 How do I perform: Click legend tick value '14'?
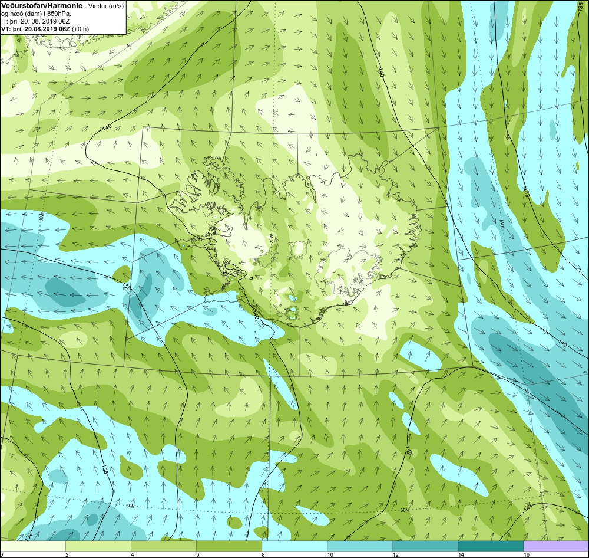coord(461,554)
